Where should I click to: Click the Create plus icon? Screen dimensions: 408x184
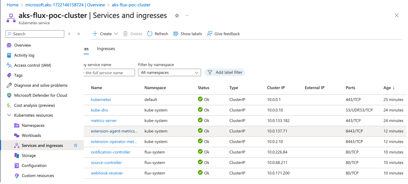(95, 34)
